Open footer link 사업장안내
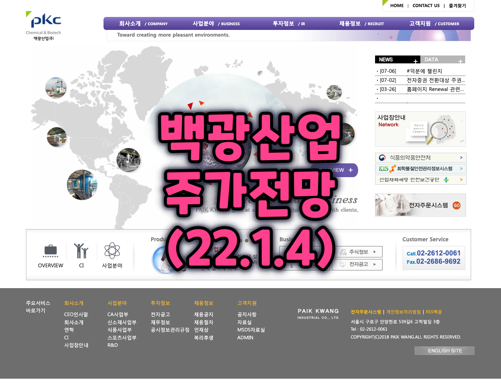This screenshot has height=383, width=501. click(x=76, y=345)
